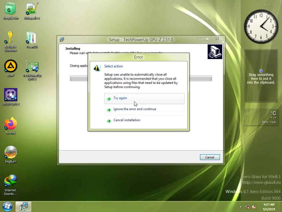Click the analog clock gadget
282x212 pixels.
point(261,26)
